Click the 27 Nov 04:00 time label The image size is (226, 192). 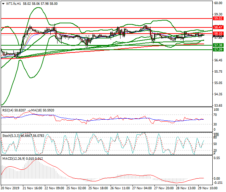[x=142, y=188]
